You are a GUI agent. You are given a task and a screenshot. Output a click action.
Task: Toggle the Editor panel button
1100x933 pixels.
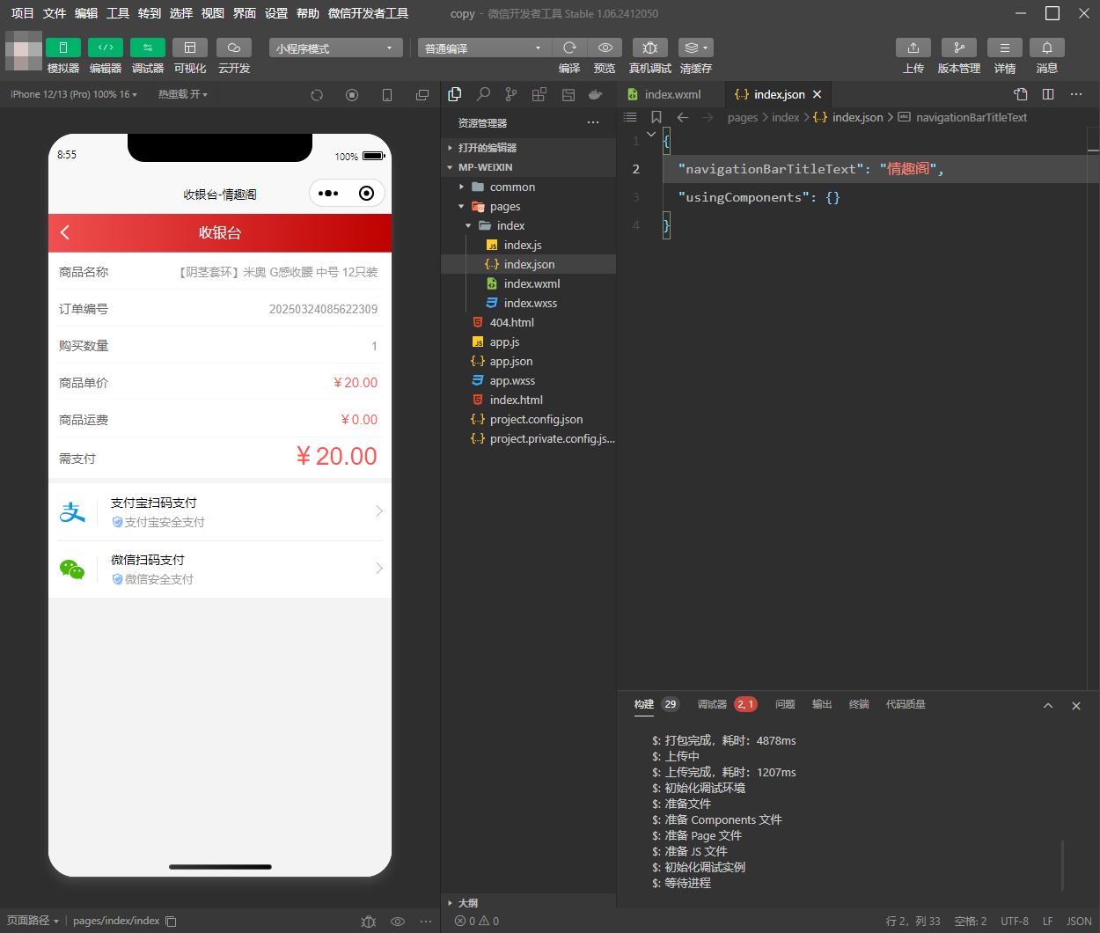click(106, 48)
